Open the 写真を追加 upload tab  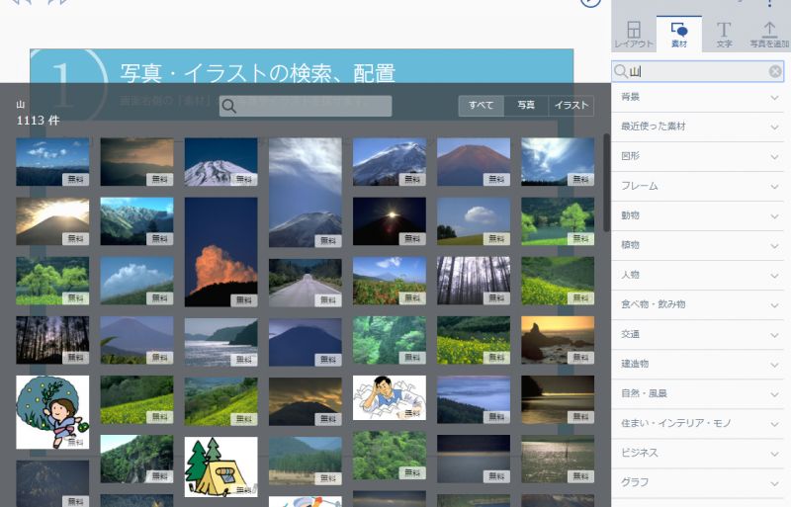tap(769, 35)
